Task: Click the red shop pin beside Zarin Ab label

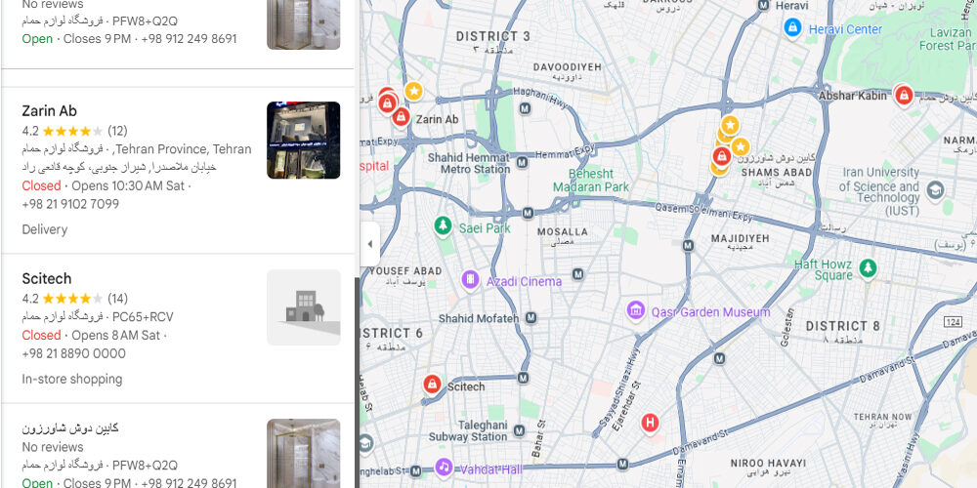Action: click(402, 116)
